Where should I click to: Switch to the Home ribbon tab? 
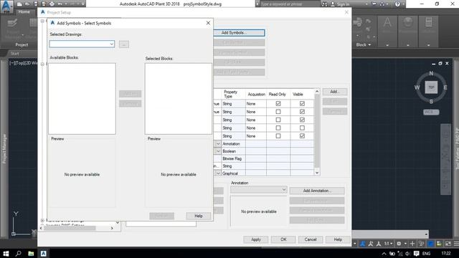point(24,11)
